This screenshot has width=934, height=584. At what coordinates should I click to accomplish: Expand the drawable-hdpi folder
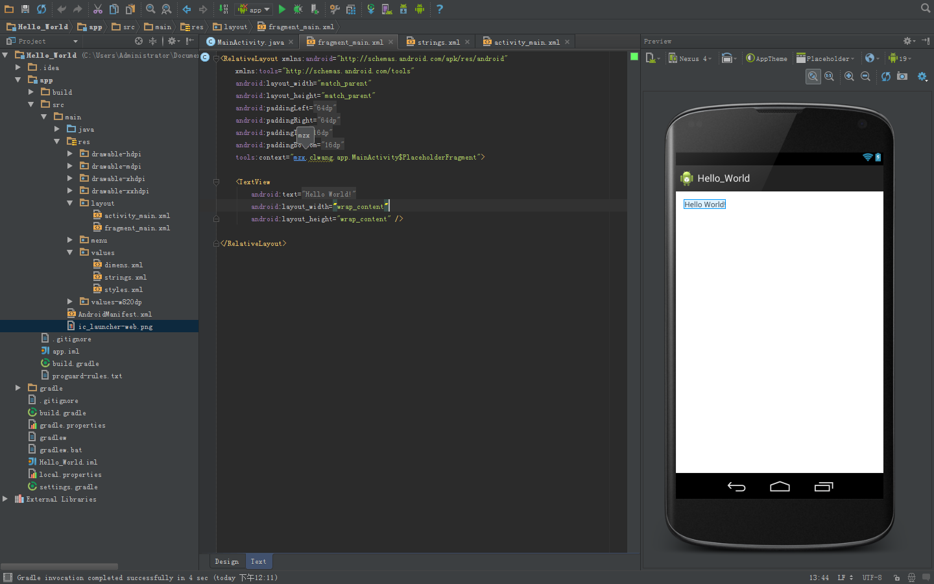pos(70,154)
